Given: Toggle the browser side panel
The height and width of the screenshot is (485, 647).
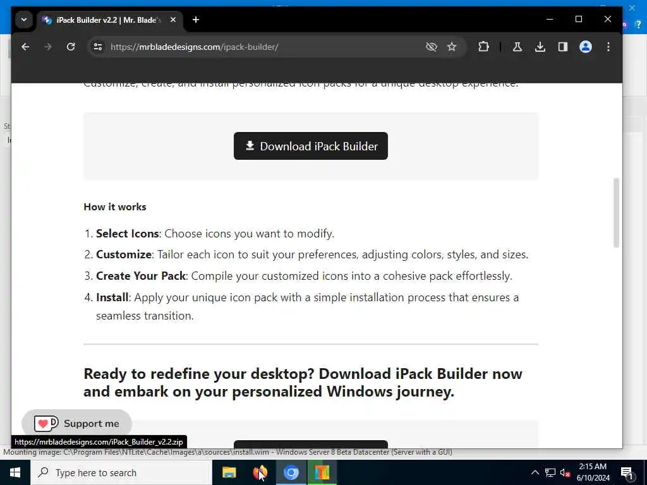Looking at the screenshot, I should tap(563, 47).
